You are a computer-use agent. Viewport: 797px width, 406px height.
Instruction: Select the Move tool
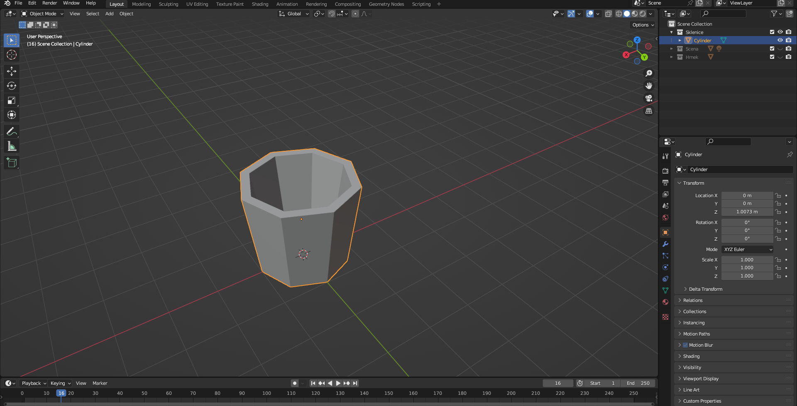12,71
